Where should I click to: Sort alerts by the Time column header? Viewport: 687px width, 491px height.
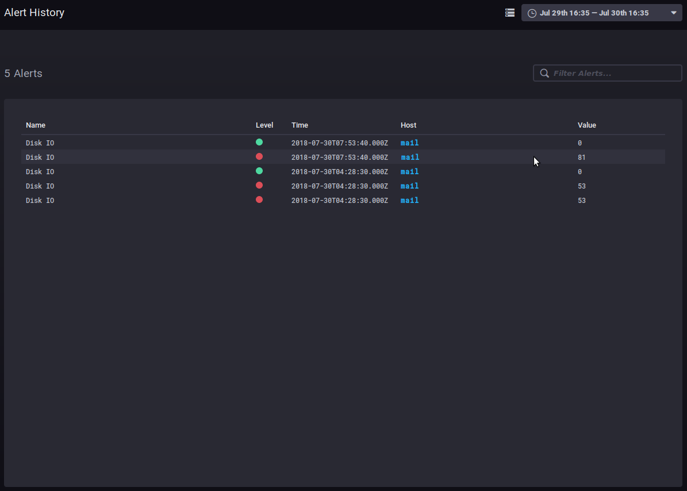point(300,125)
